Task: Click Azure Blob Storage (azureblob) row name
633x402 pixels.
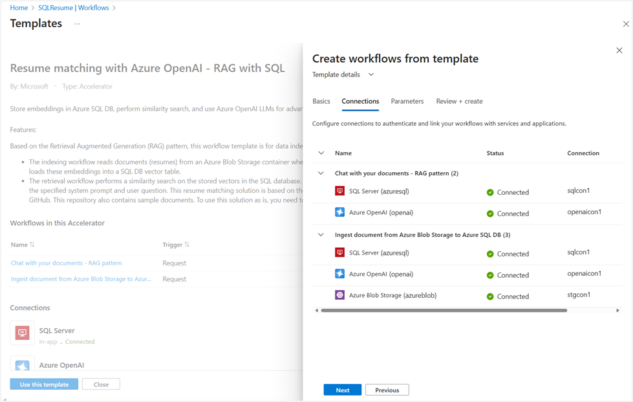Action: click(x=393, y=295)
